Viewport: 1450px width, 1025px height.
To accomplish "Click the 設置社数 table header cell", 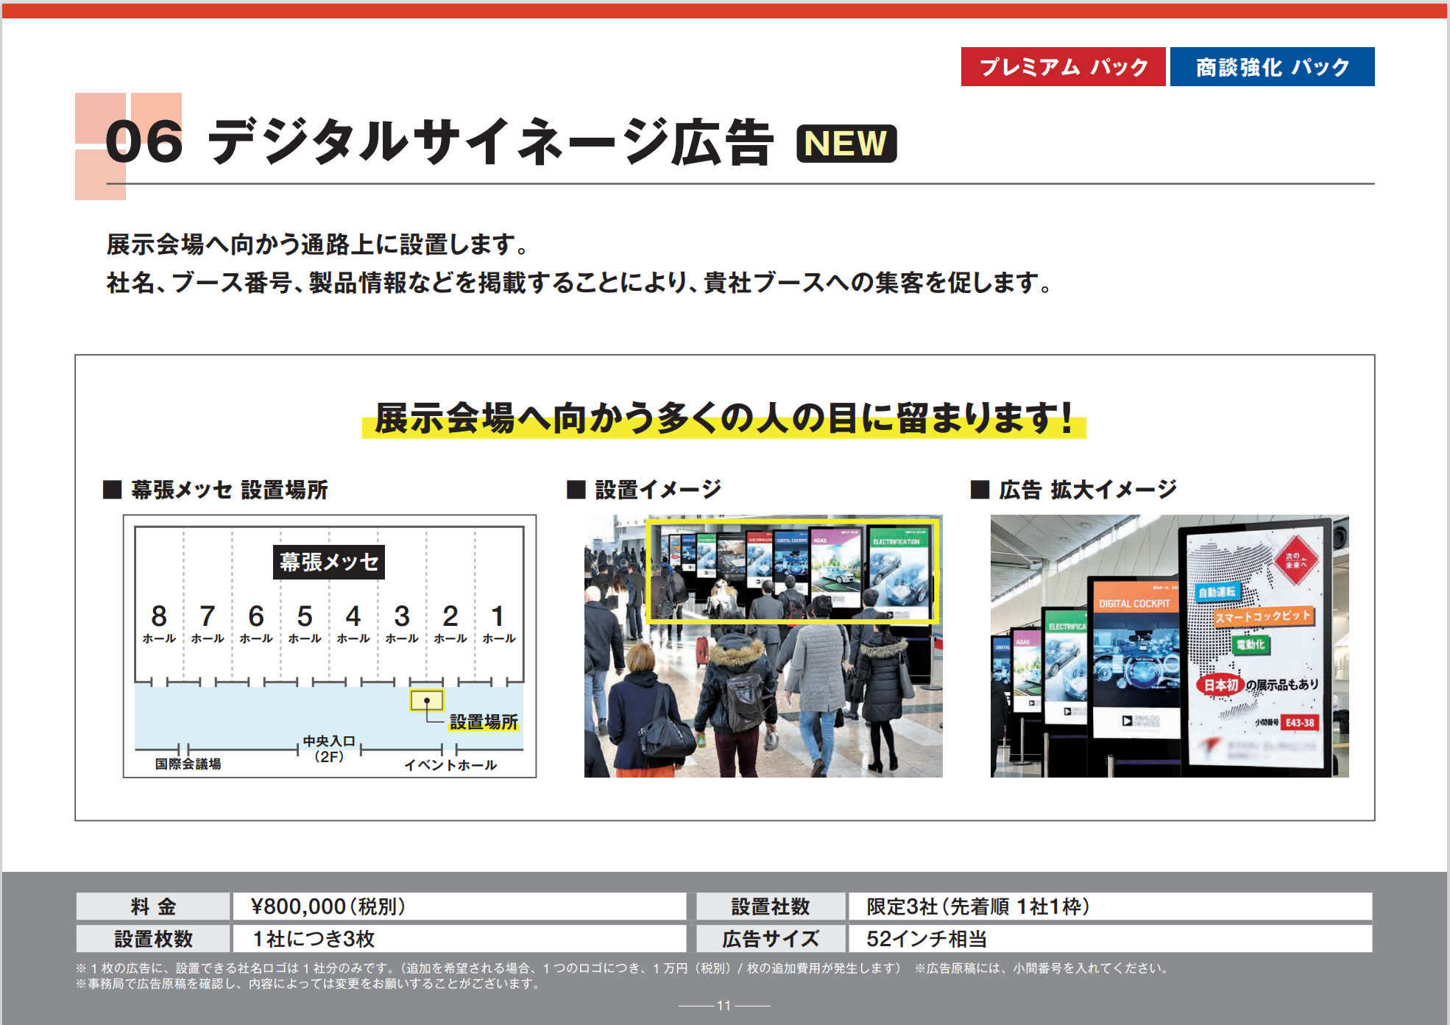I will click(771, 906).
